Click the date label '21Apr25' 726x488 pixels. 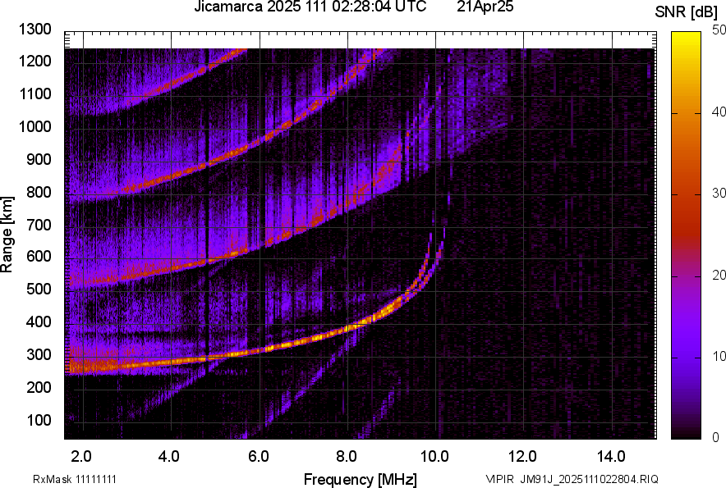pyautogui.click(x=485, y=7)
